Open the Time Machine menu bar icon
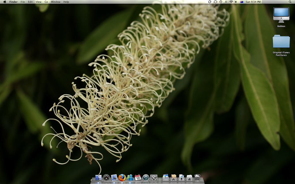Viewport: 295px width, 184px height. (x=221, y=2)
